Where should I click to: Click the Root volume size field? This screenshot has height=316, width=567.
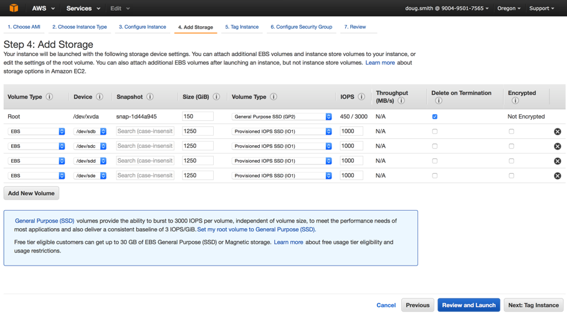198,117
